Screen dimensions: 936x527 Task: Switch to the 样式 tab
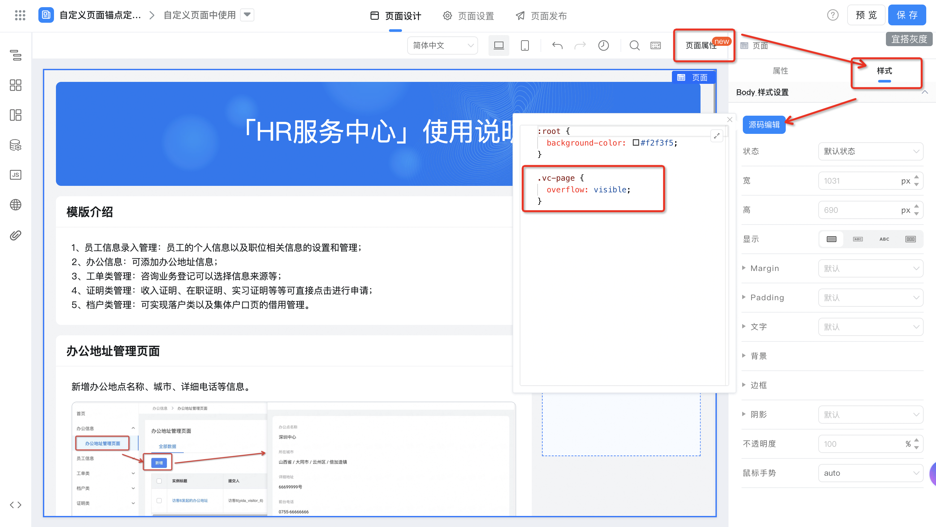point(884,71)
